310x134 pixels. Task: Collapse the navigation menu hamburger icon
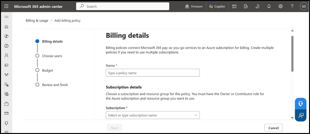click(x=6, y=17)
